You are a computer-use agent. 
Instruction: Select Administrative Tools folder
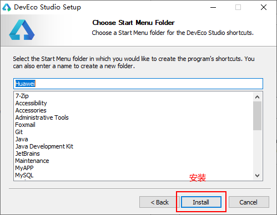point(42,117)
